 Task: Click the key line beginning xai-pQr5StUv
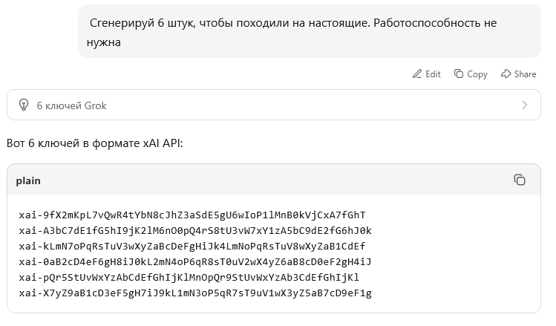189,278
